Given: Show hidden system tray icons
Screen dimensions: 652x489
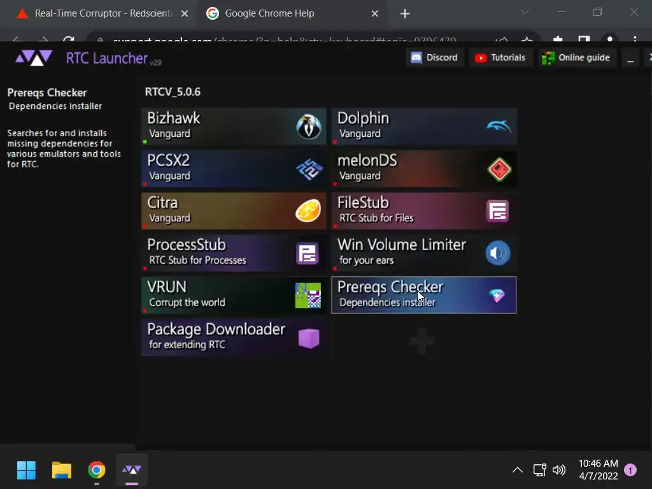Looking at the screenshot, I should pyautogui.click(x=517, y=470).
